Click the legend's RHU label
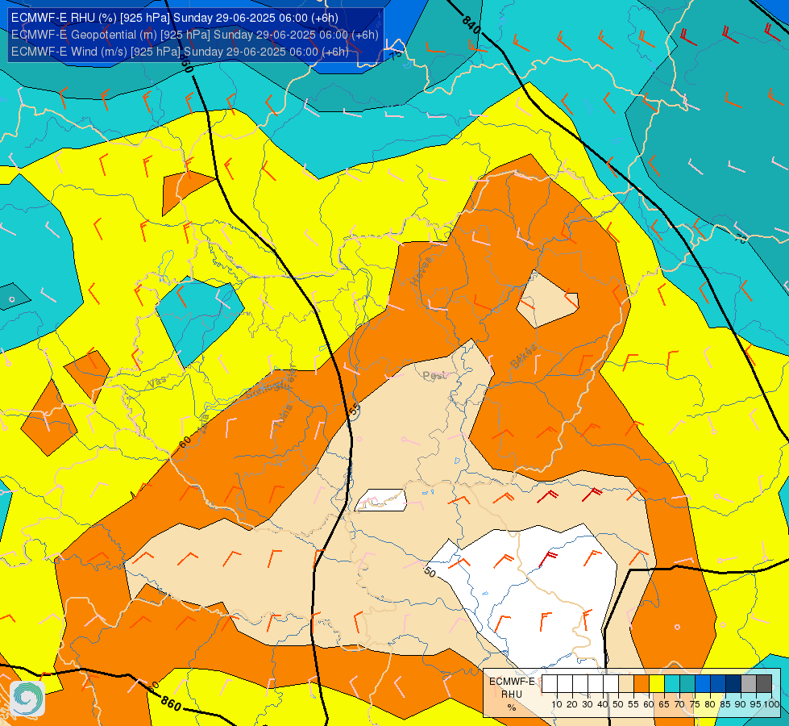Viewport: 789px width, 726px height. tap(512, 695)
